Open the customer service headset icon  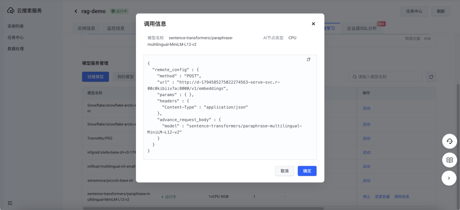point(449,142)
